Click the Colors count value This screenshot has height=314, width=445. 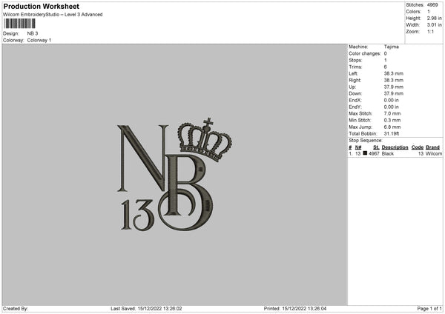[x=429, y=12]
